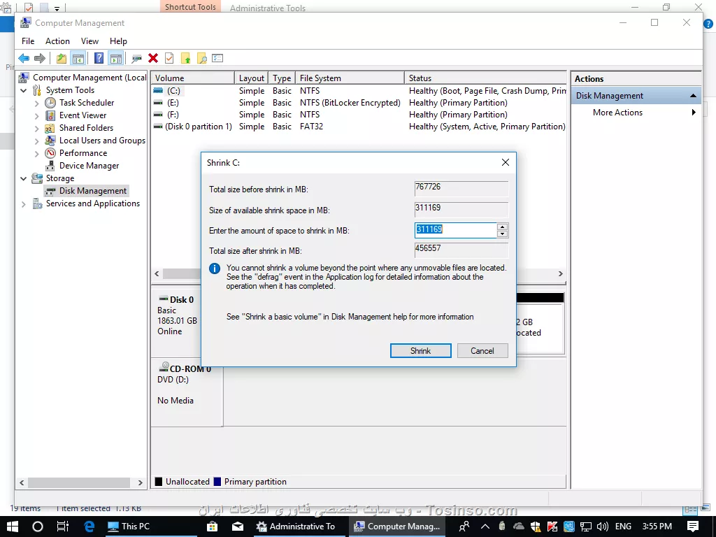Expand the Task Scheduler node
This screenshot has width=716, height=537.
click(36, 103)
